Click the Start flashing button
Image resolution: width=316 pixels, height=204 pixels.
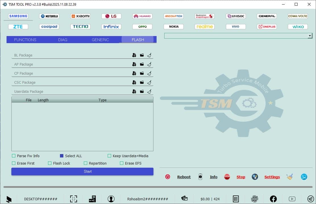(x=82, y=171)
